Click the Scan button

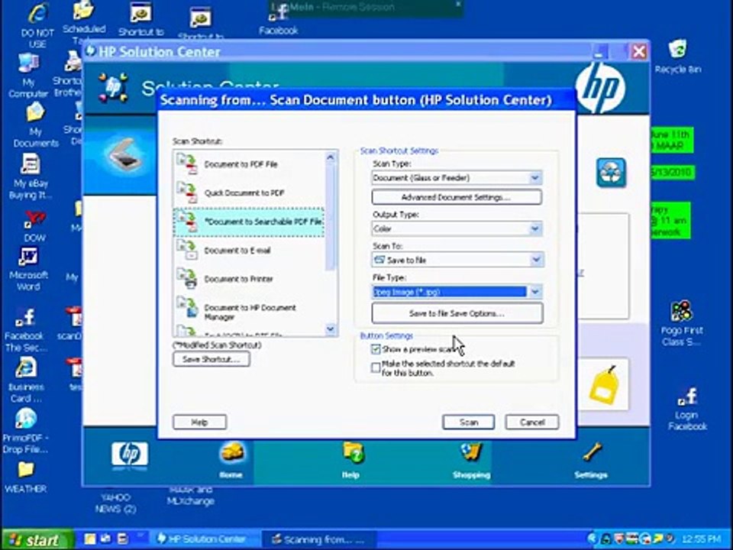(468, 422)
